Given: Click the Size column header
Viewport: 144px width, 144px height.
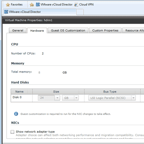Looking at the screenshot, I should tap(58, 92).
